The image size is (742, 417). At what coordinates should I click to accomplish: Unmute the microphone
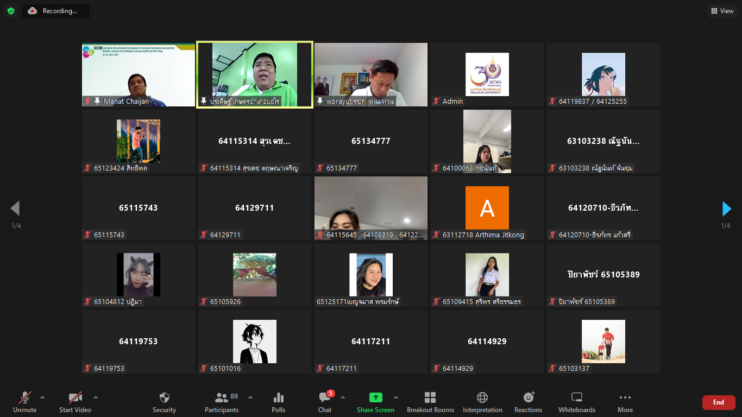25,397
